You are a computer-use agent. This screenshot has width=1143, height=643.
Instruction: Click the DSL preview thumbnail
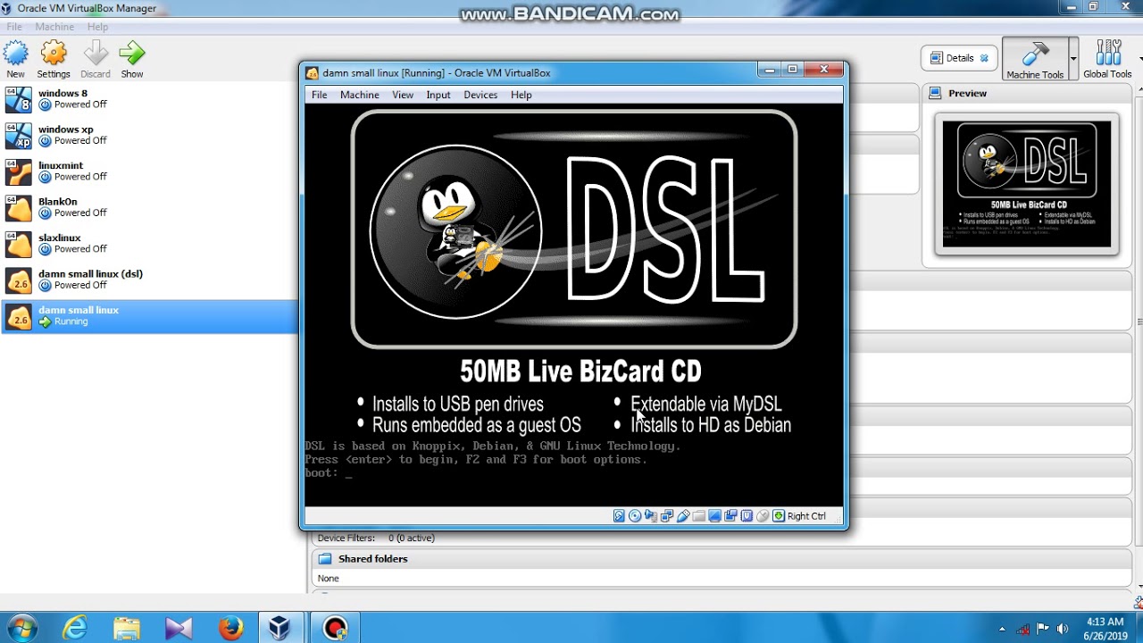[x=1027, y=184]
